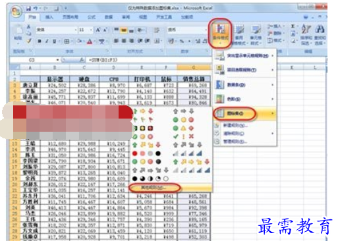This screenshot has width=338, height=247.
Task: Open the Conditional Formatting dropdown button
Action: [x=220, y=34]
